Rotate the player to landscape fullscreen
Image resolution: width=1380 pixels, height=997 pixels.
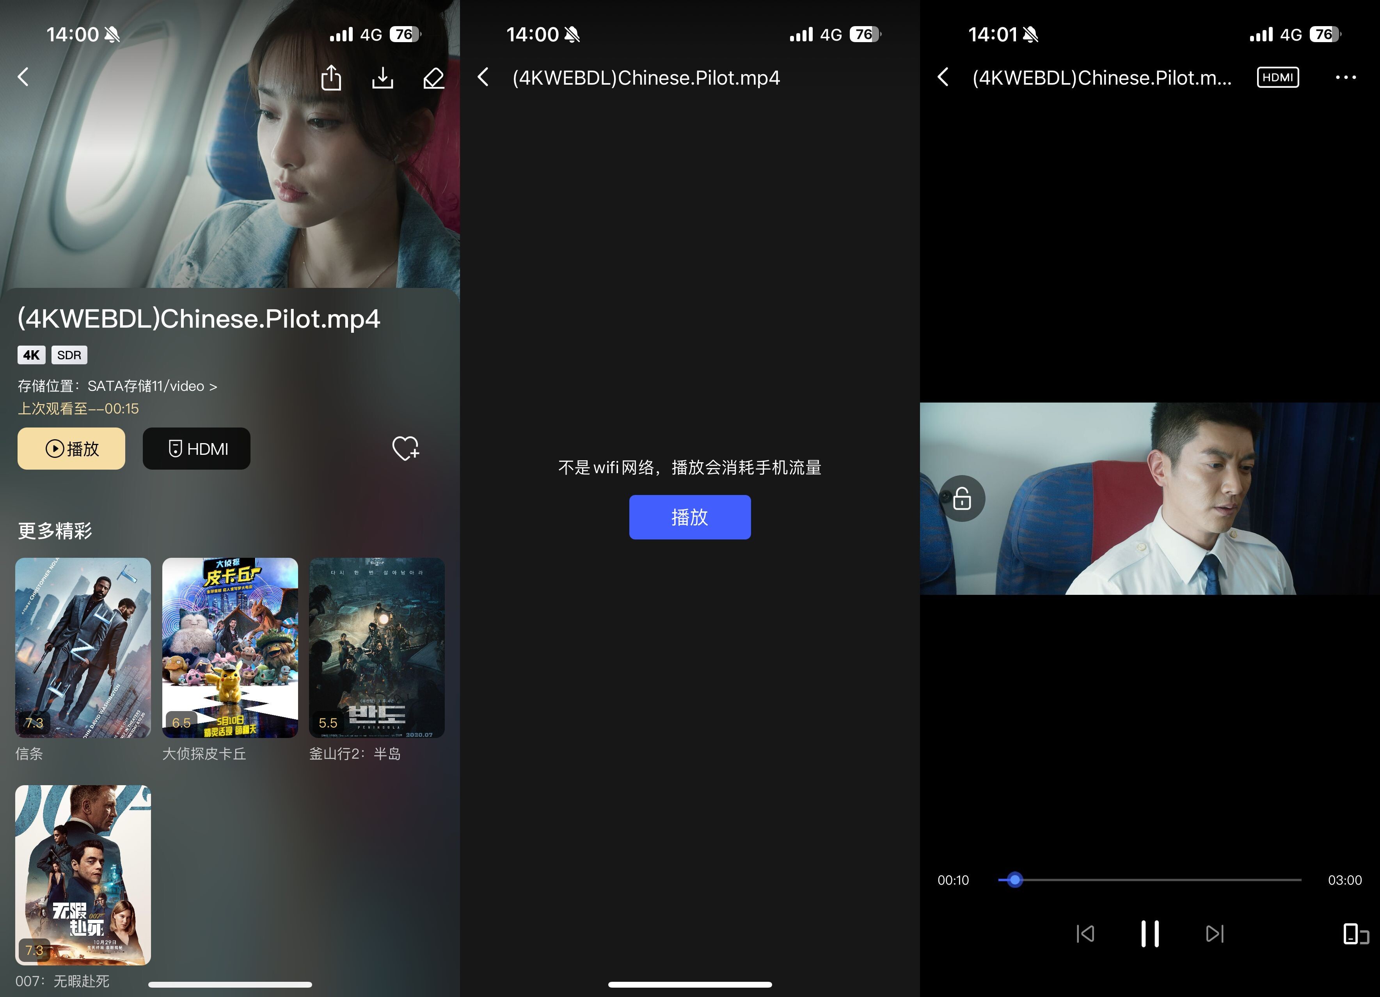pyautogui.click(x=1355, y=934)
